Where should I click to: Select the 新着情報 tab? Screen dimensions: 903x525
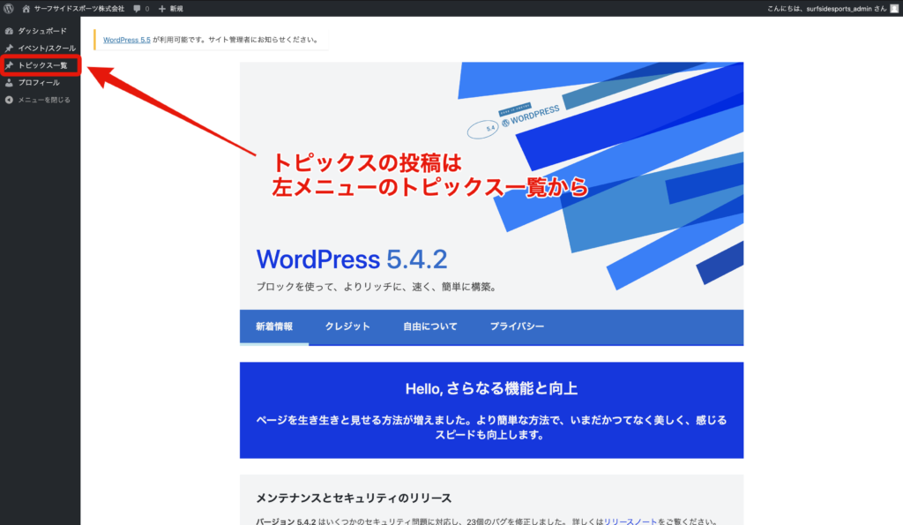click(x=273, y=326)
